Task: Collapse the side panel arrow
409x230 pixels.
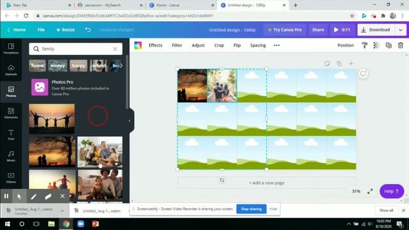Action: tap(130, 121)
